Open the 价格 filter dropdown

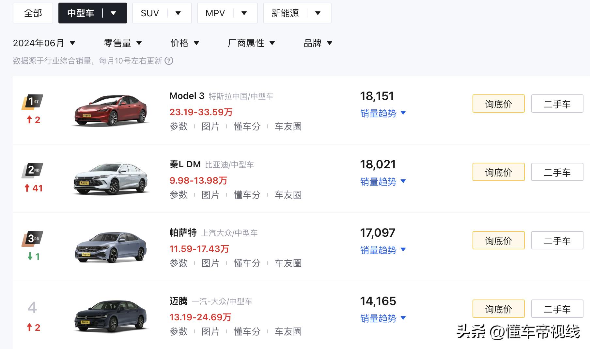tap(185, 43)
